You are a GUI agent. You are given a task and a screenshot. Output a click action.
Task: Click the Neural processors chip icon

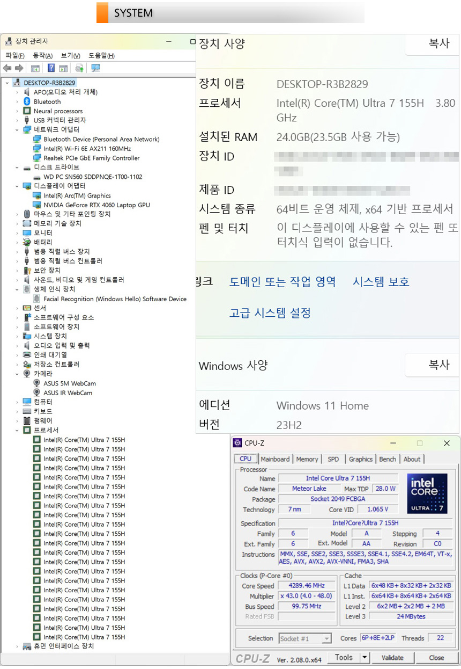(x=27, y=111)
